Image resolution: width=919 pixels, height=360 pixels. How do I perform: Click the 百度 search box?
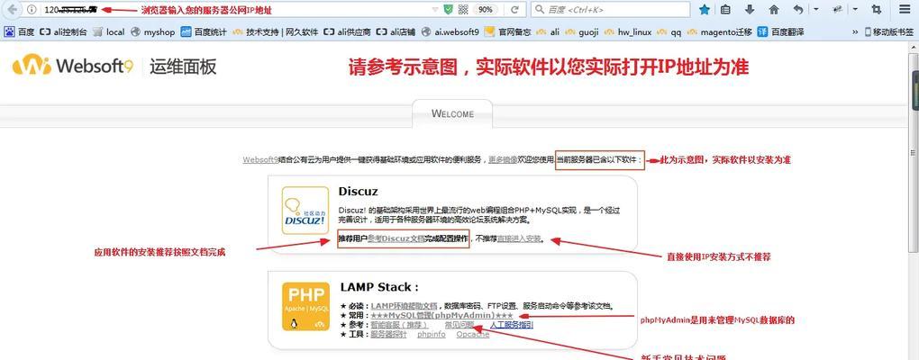click(x=611, y=9)
